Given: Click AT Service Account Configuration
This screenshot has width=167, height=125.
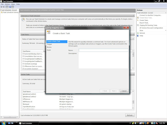Looking at the screenshot, I should [x=151, y=28].
